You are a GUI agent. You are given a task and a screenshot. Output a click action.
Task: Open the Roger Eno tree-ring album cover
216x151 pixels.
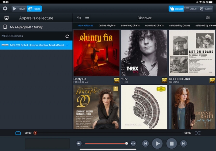(144, 107)
